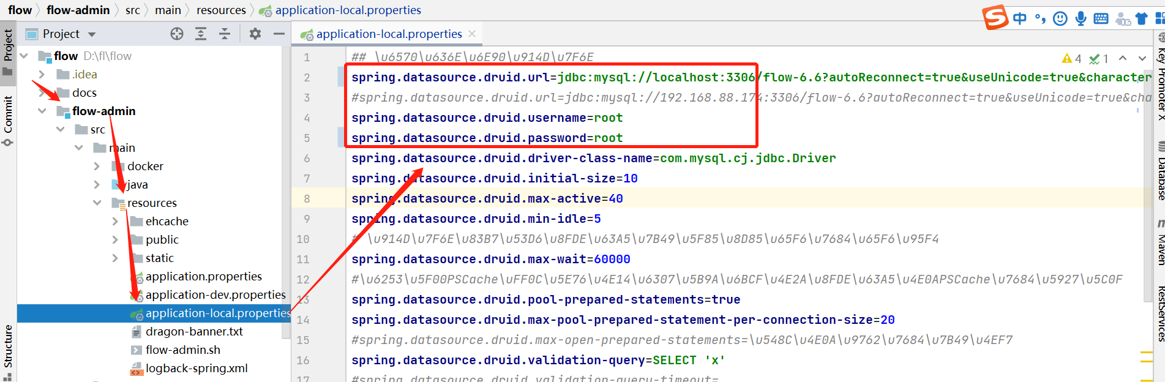
Task: Click the Select Opened File locate icon
Action: [x=177, y=34]
